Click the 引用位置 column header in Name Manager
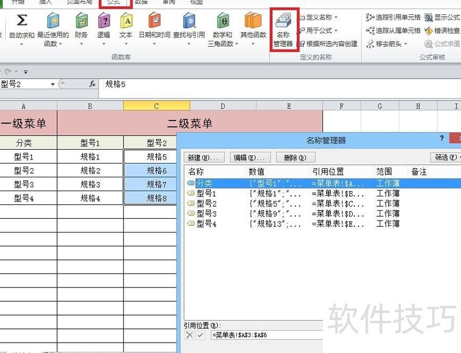Screen dimensions: 461x353 (341, 172)
